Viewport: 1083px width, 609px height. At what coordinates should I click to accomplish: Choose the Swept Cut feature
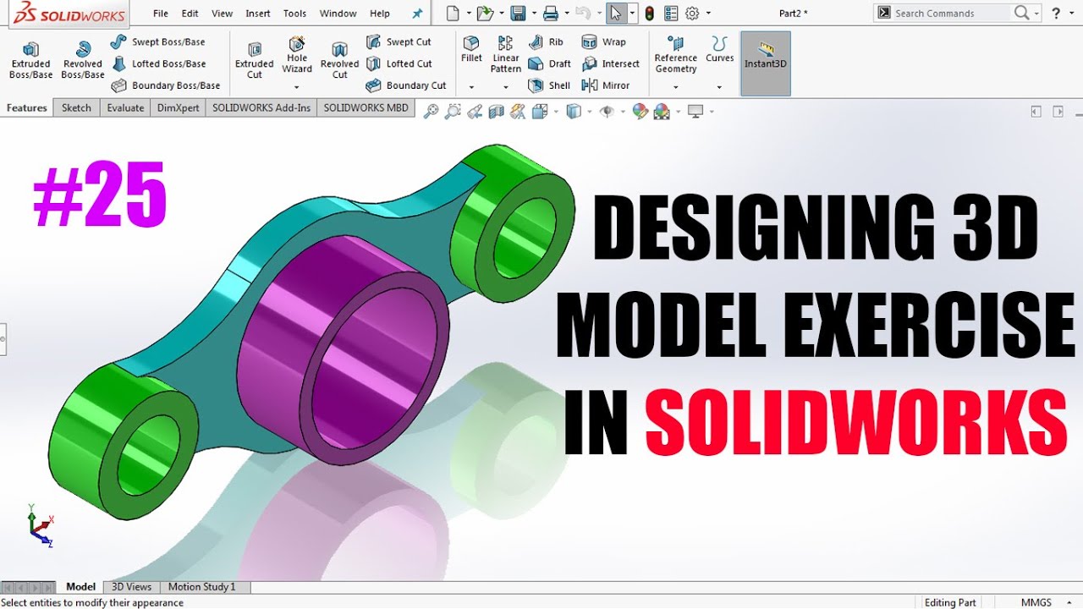pos(399,42)
